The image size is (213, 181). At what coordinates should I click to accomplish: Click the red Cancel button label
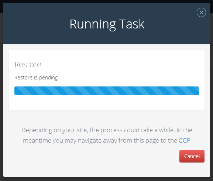coord(192,156)
